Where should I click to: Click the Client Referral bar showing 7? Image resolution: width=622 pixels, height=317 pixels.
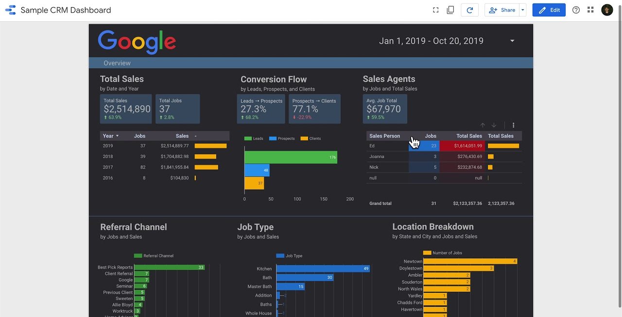point(142,274)
